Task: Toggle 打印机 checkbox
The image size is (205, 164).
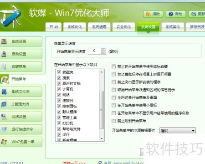Action: click(x=59, y=123)
